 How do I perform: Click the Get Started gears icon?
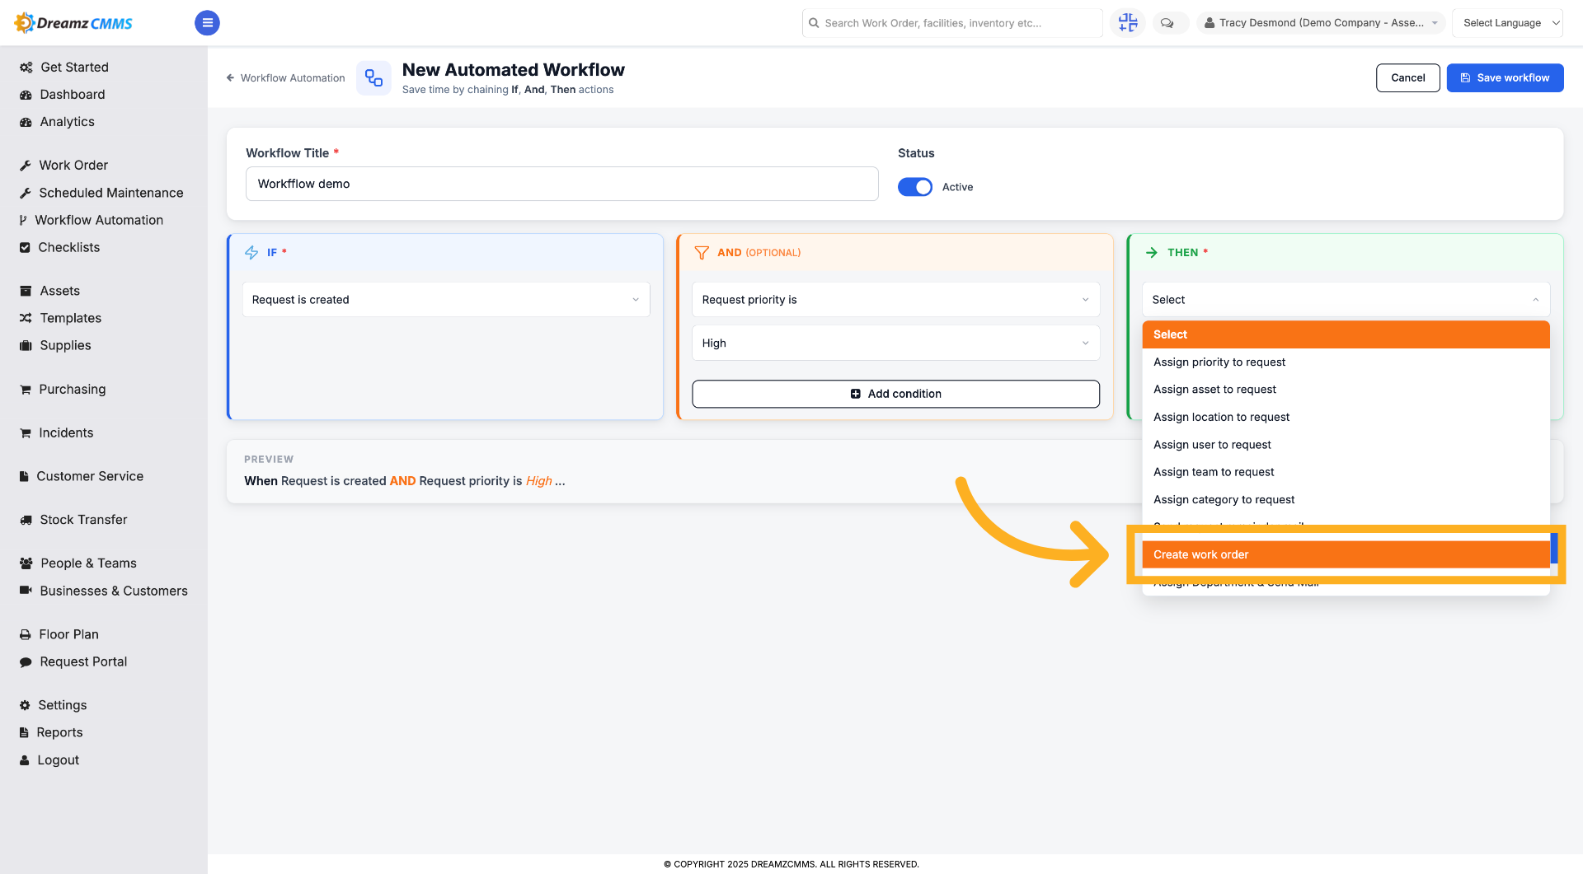click(x=26, y=68)
